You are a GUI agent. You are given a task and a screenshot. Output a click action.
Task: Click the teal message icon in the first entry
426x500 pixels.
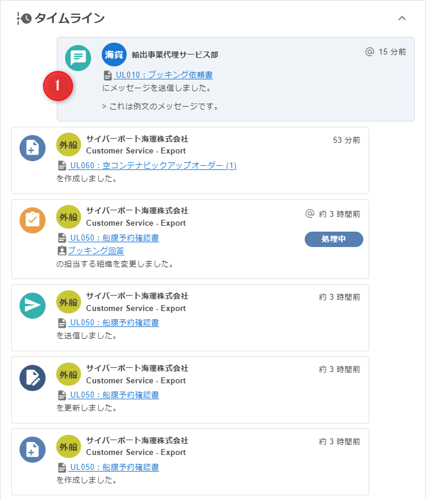click(78, 58)
